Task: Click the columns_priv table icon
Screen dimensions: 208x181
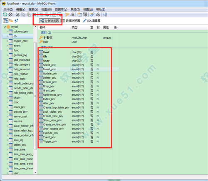Action: [x=11, y=32]
